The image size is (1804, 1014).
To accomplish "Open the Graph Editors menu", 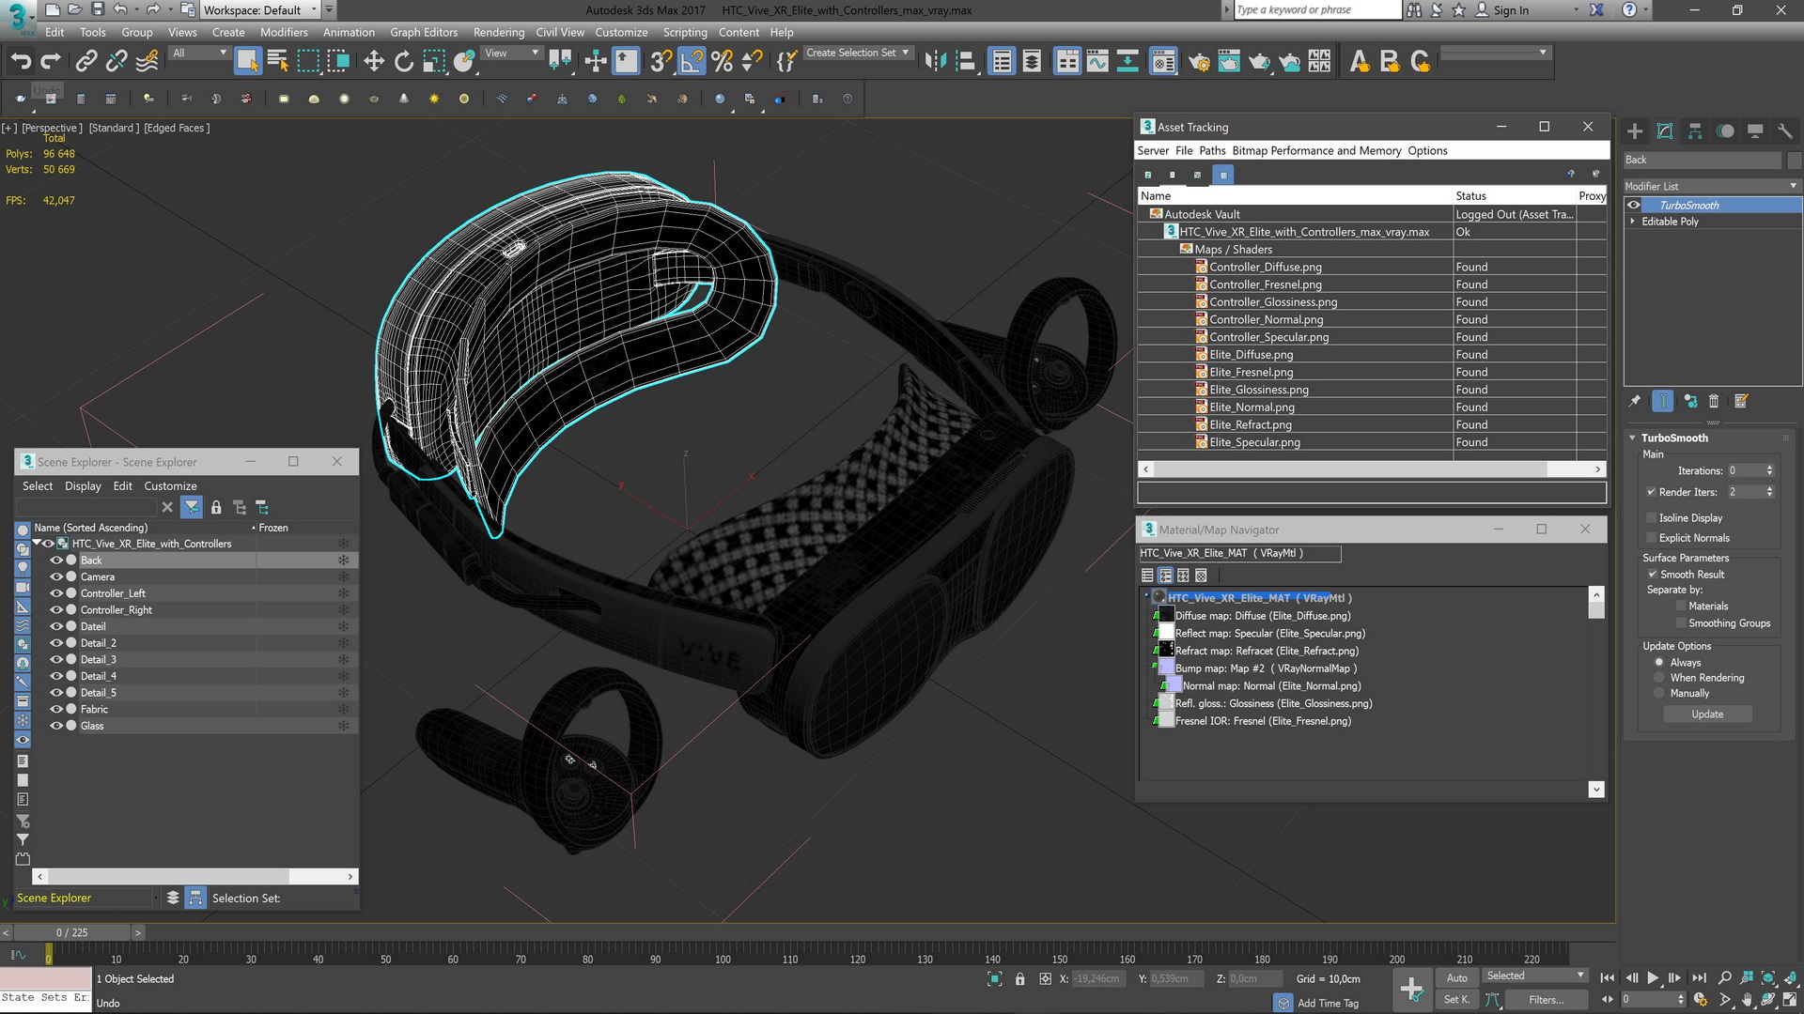I will point(424,32).
